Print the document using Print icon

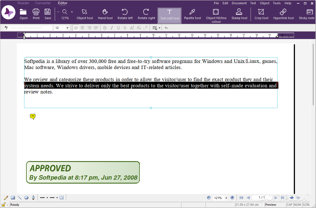tap(36, 14)
